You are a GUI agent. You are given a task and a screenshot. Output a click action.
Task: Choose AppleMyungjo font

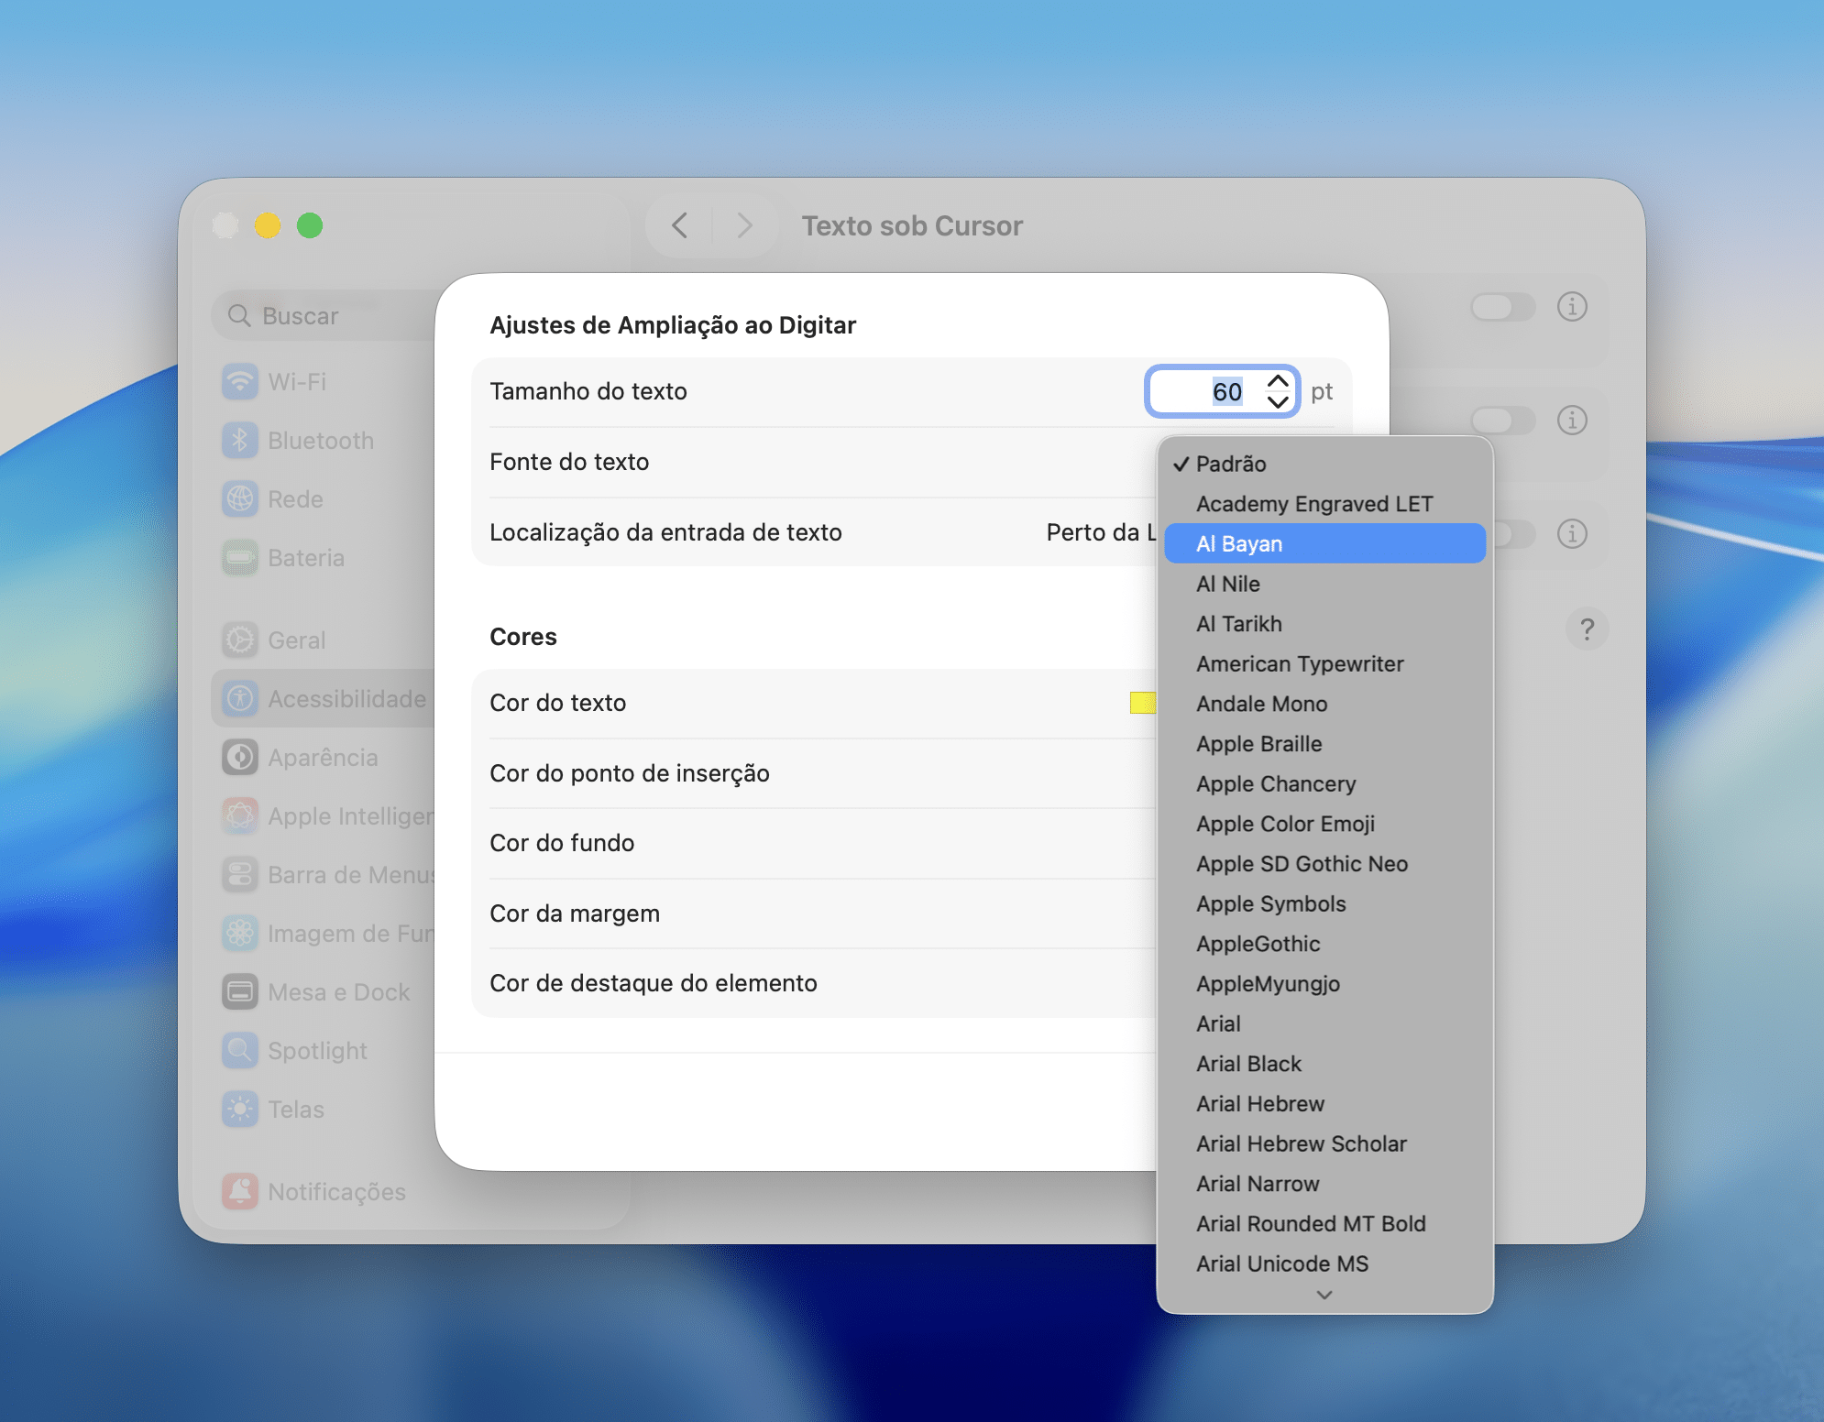tap(1324, 984)
